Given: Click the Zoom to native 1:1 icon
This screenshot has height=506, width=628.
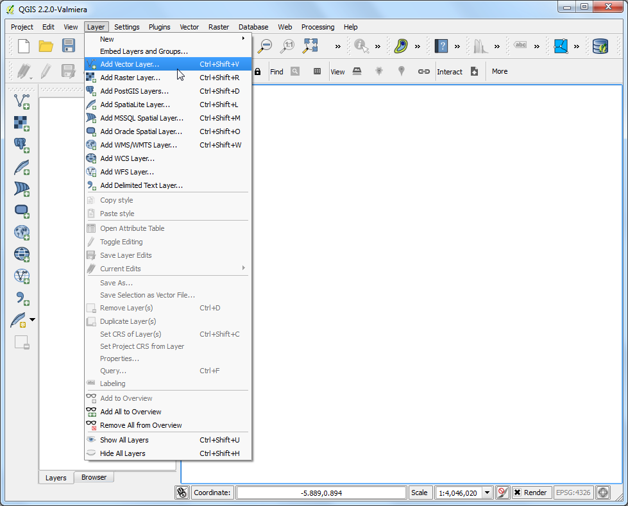Looking at the screenshot, I should (x=287, y=46).
